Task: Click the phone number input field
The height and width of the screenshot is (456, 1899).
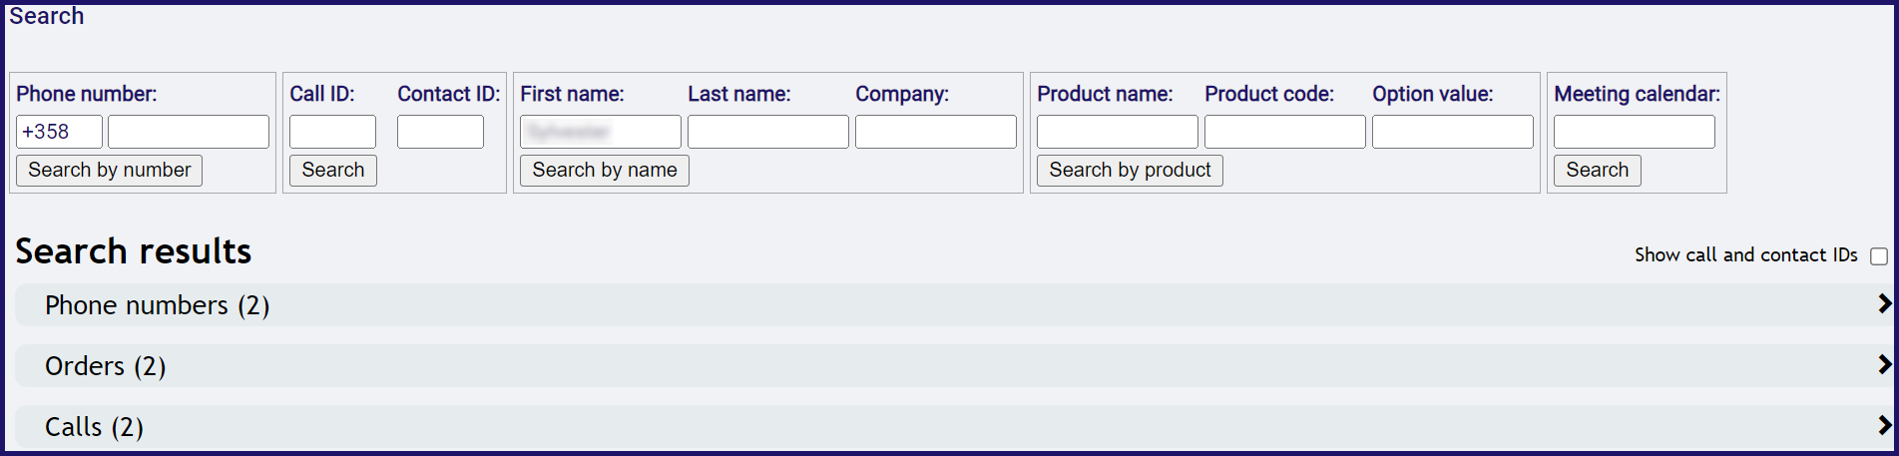Action: pyautogui.click(x=189, y=132)
